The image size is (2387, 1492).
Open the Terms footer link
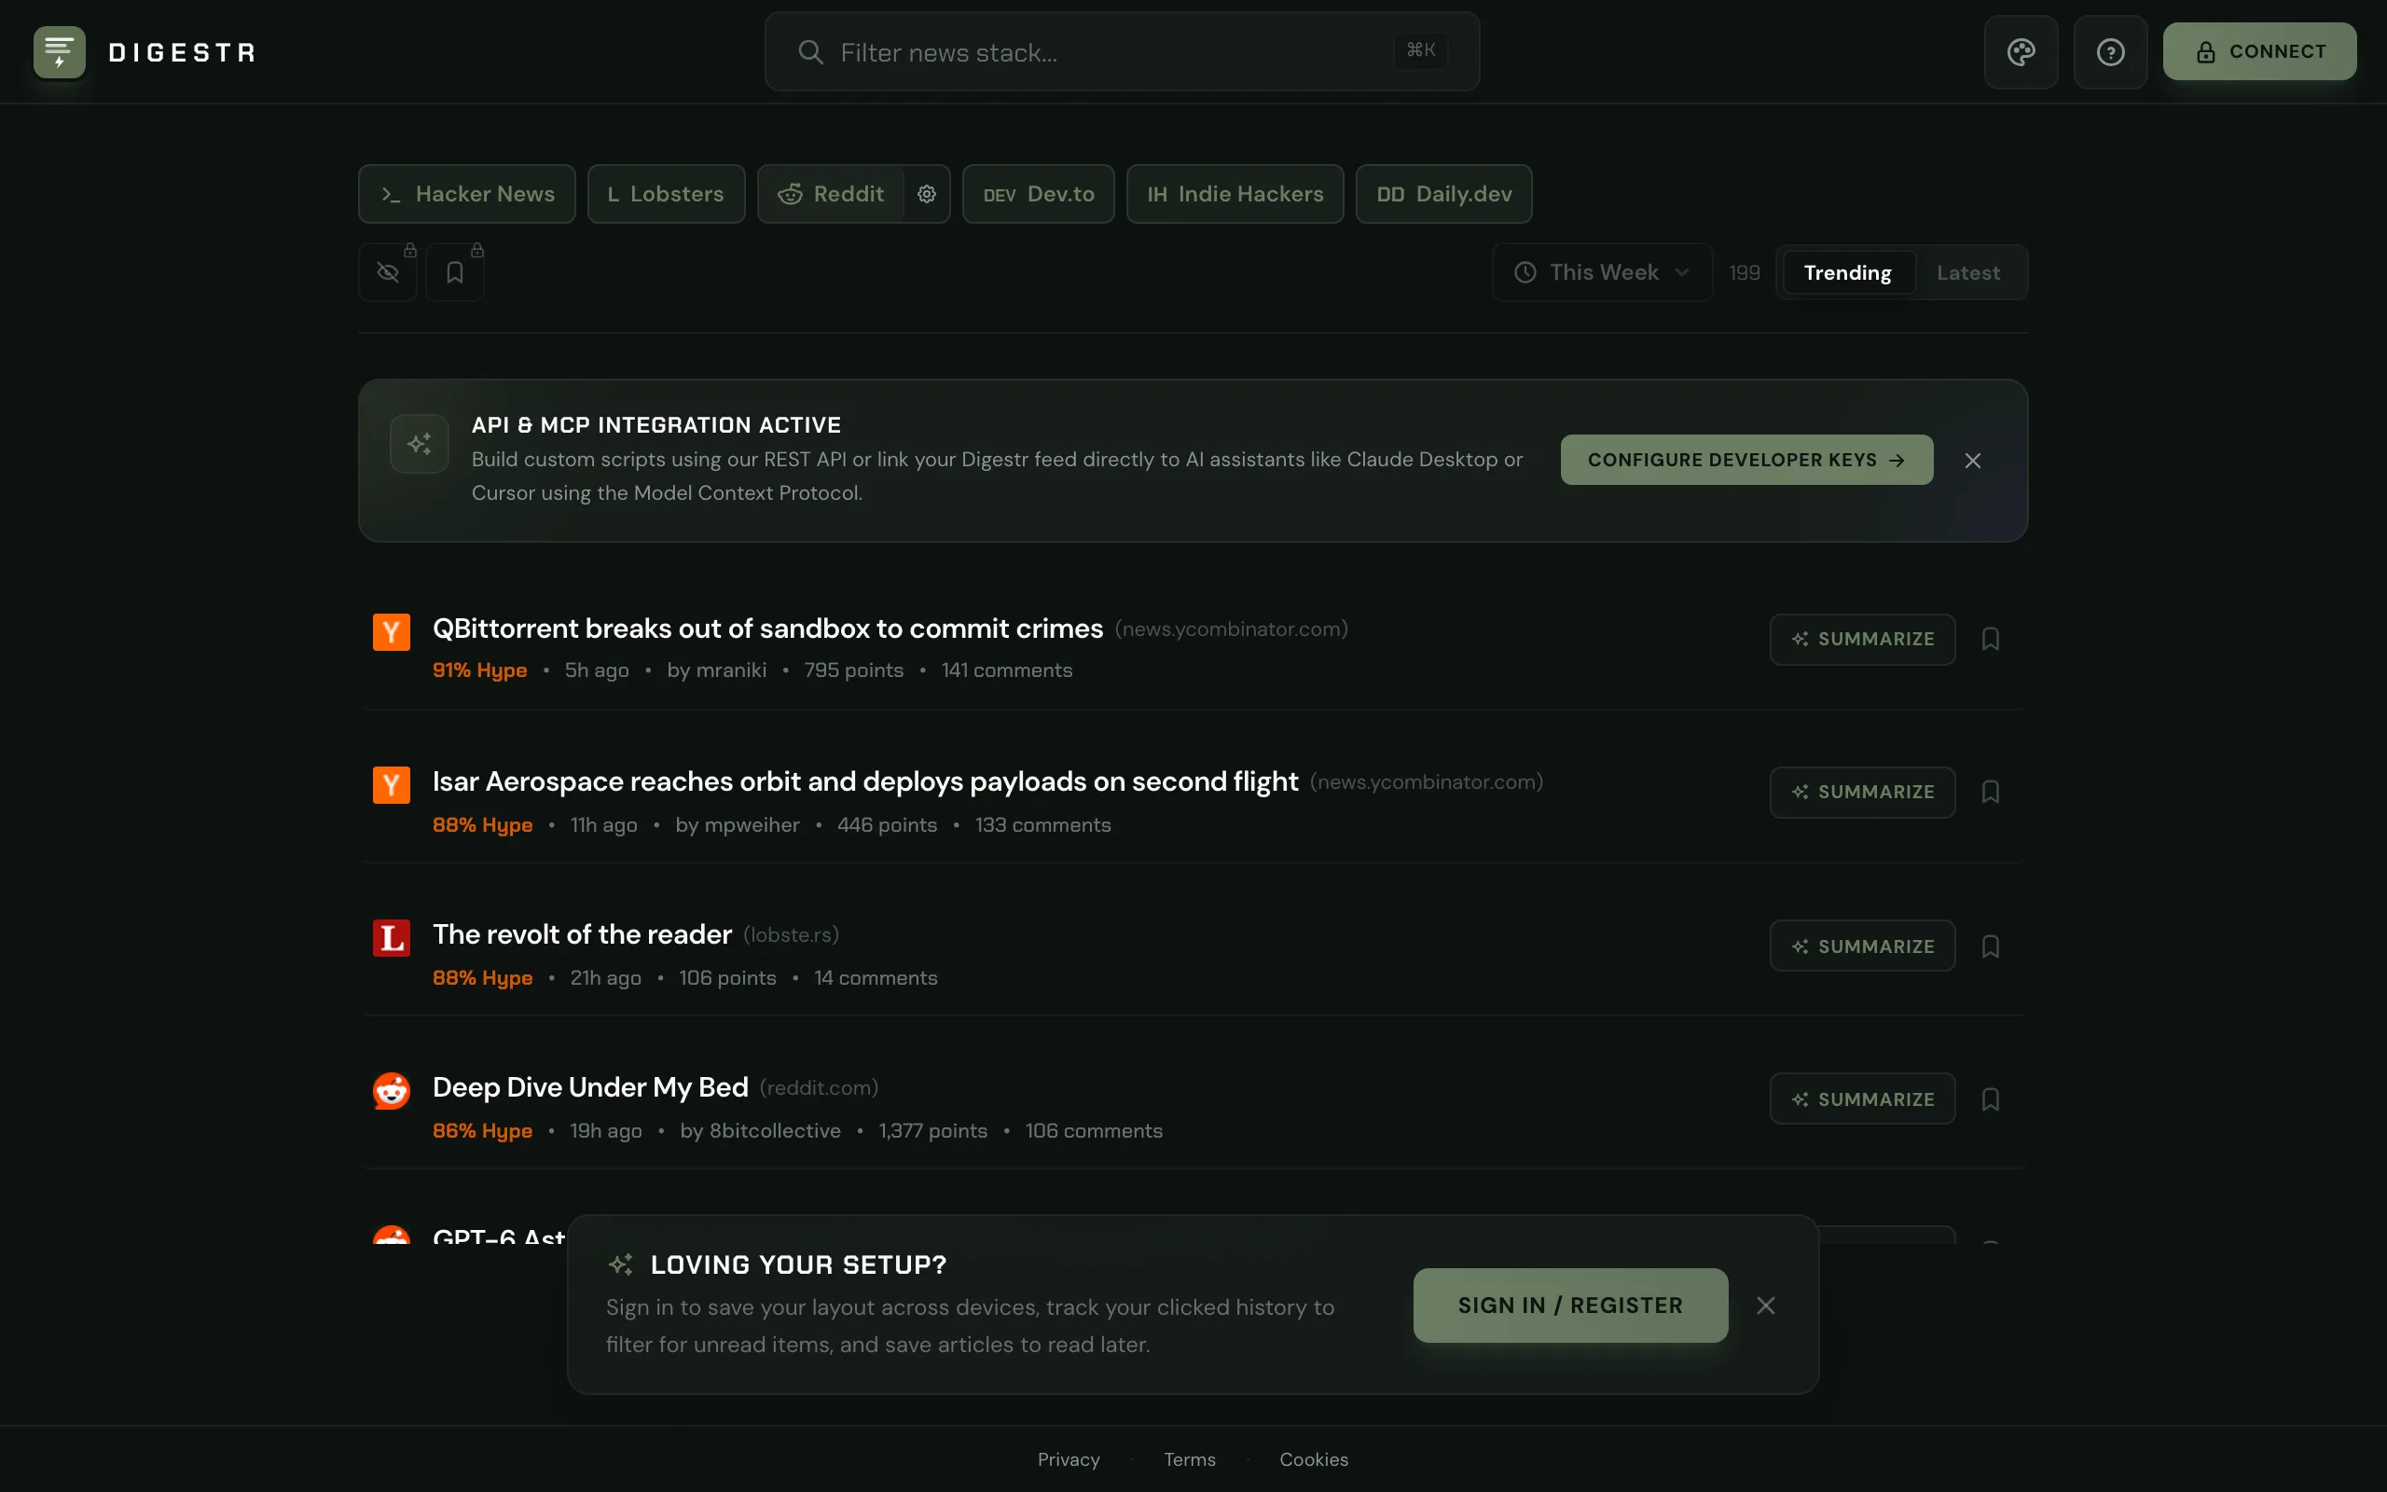1190,1459
